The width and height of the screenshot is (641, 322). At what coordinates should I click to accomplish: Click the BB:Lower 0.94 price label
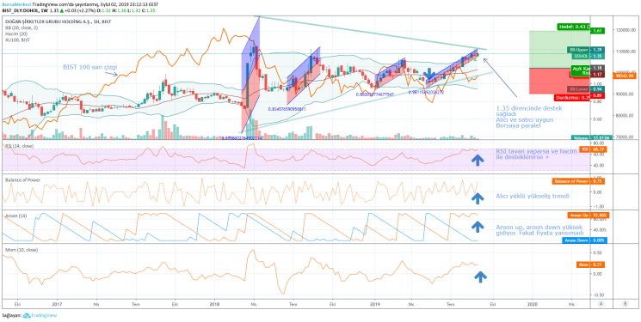pyautogui.click(x=585, y=89)
